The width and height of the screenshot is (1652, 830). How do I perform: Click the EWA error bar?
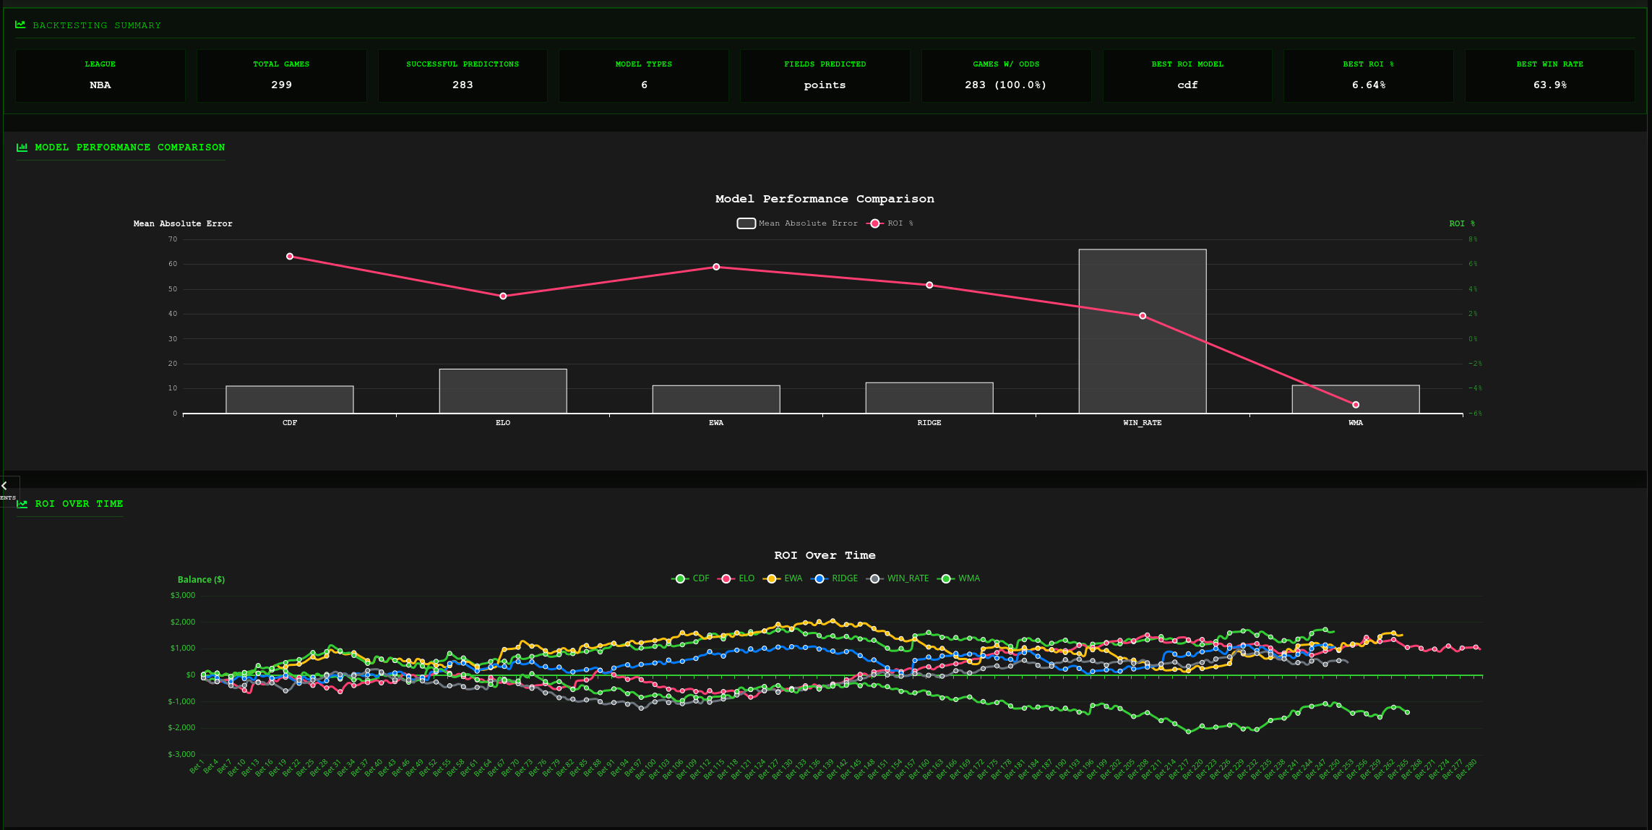click(x=716, y=399)
